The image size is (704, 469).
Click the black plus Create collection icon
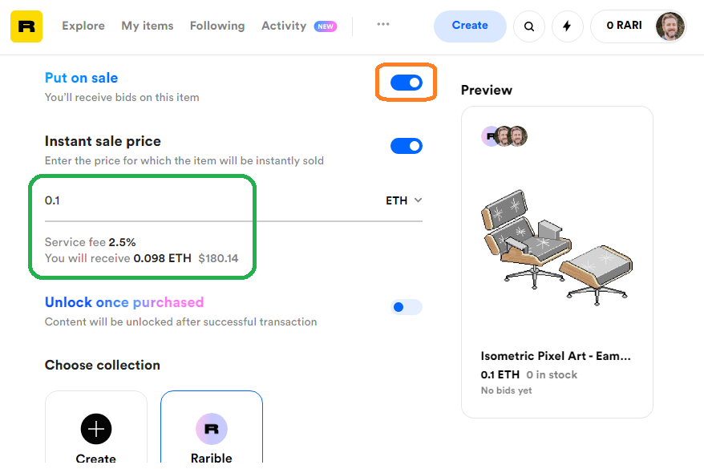pos(96,429)
